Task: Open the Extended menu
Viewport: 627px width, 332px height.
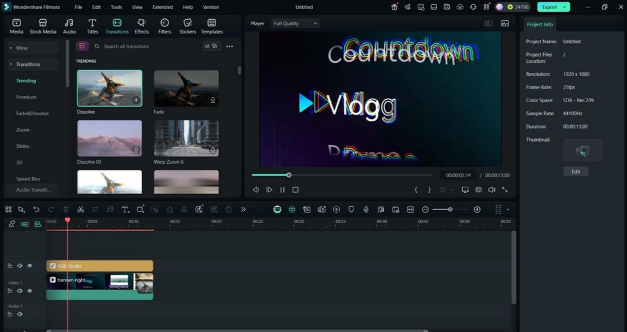Action: (x=162, y=7)
